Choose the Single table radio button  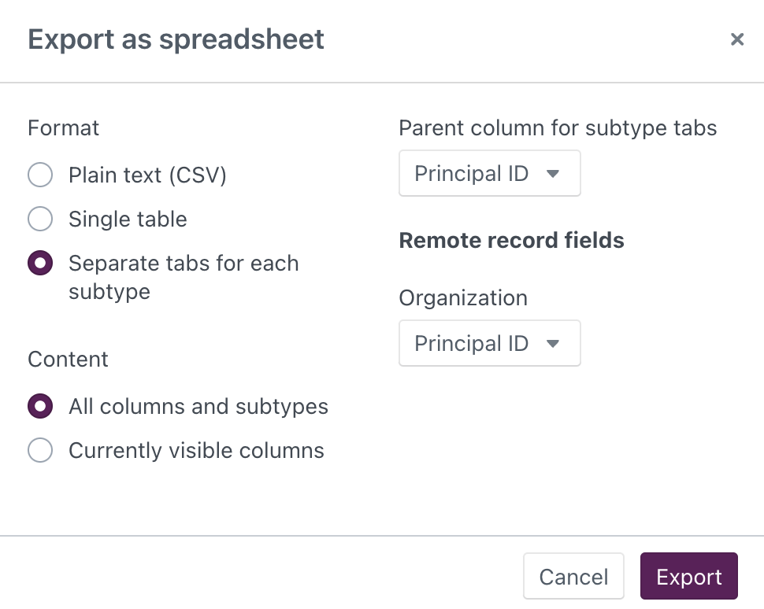(x=40, y=219)
